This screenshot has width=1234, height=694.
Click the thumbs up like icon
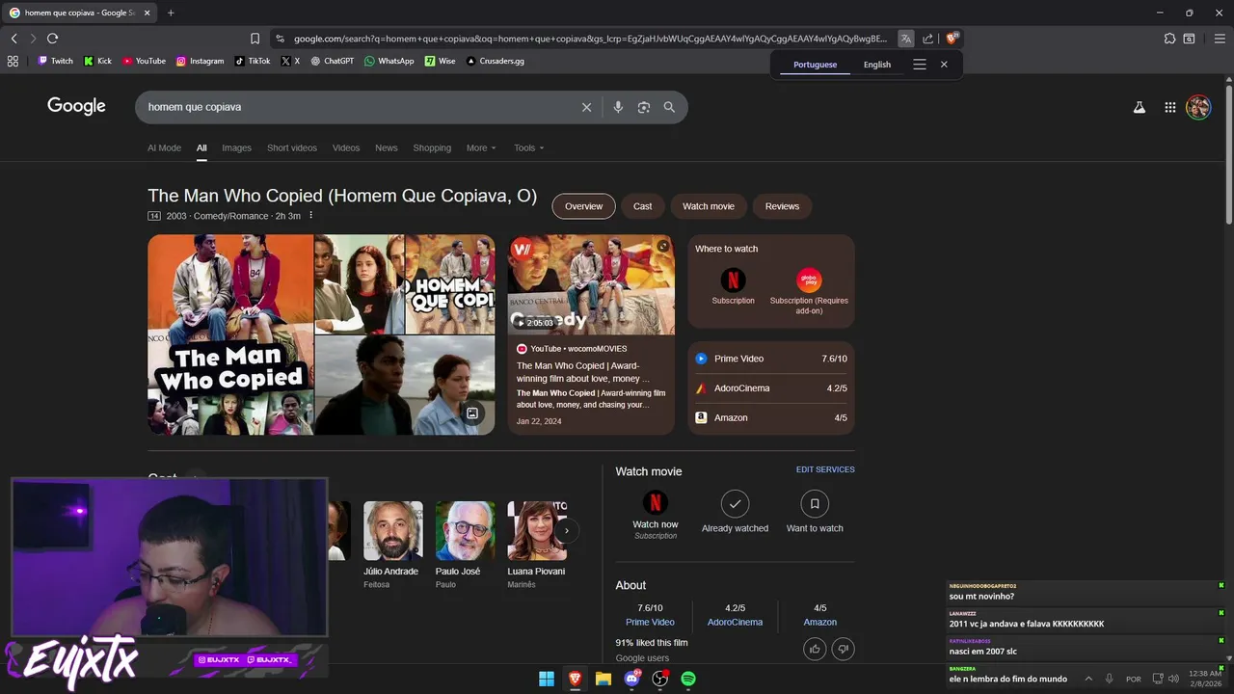point(815,649)
